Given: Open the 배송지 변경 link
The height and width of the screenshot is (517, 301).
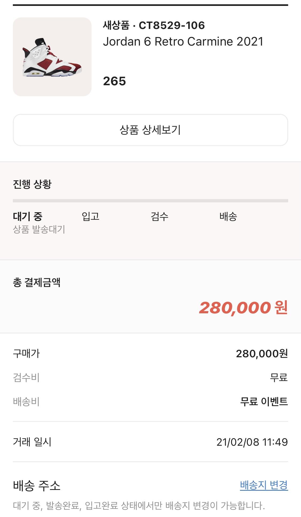Looking at the screenshot, I should [x=264, y=485].
